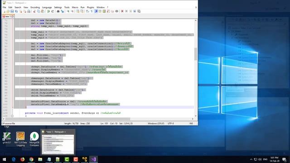Toggle word wrap in the toolbar
Image resolution: width=290 pixels, height=163 pixels.
(87, 11)
